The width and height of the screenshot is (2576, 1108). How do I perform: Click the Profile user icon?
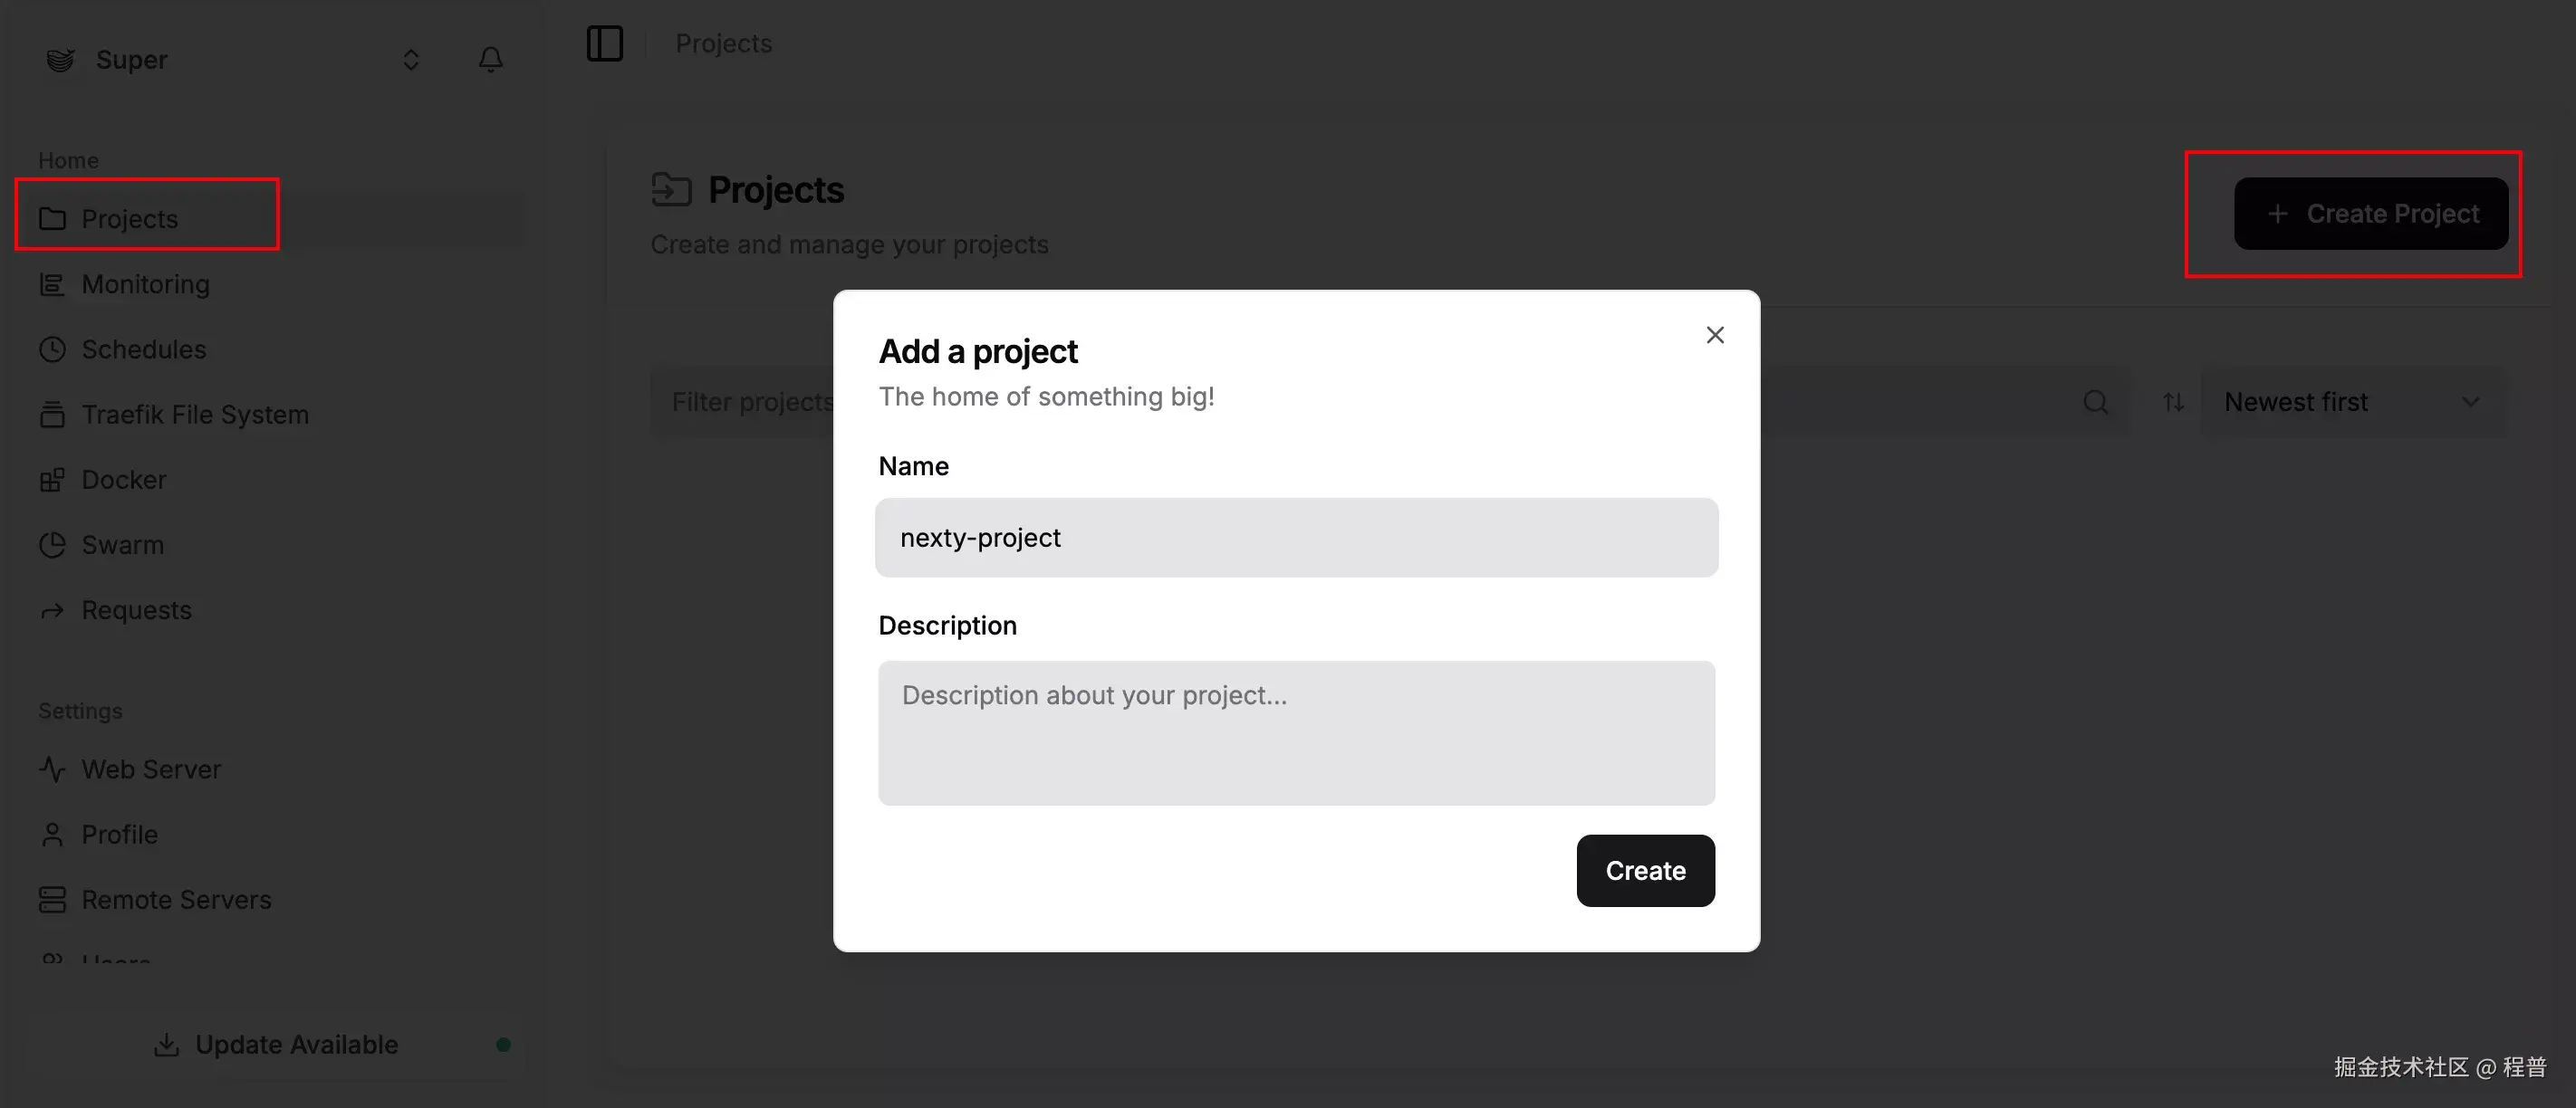[53, 833]
